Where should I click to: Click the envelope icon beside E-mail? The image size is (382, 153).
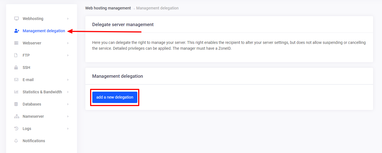click(x=16, y=80)
